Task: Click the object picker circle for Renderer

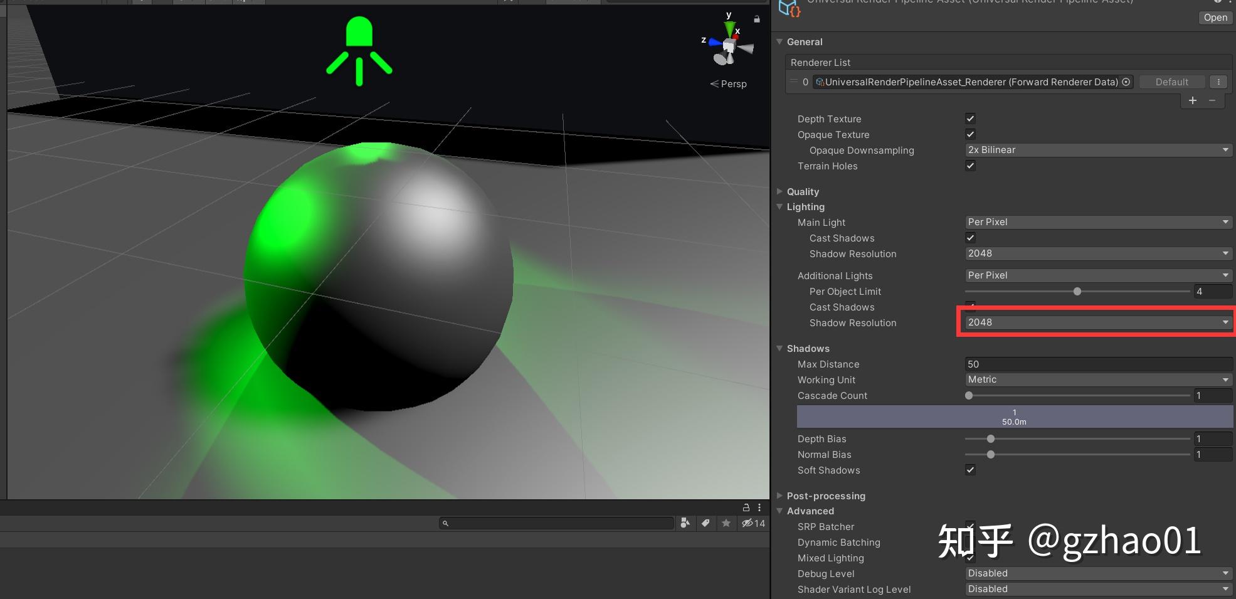Action: tap(1126, 82)
